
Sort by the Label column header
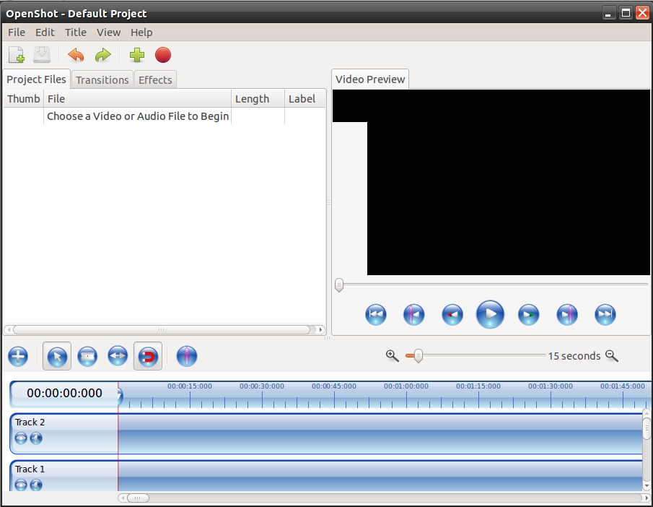pyautogui.click(x=304, y=99)
